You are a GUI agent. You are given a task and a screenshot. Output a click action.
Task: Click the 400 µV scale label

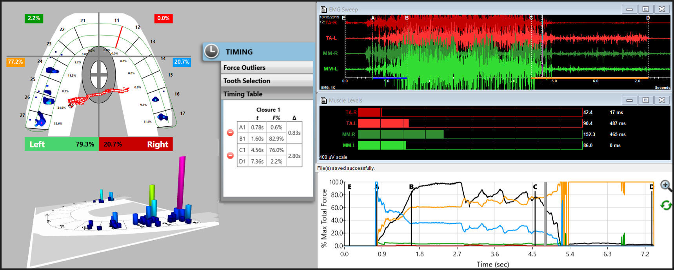(333, 157)
